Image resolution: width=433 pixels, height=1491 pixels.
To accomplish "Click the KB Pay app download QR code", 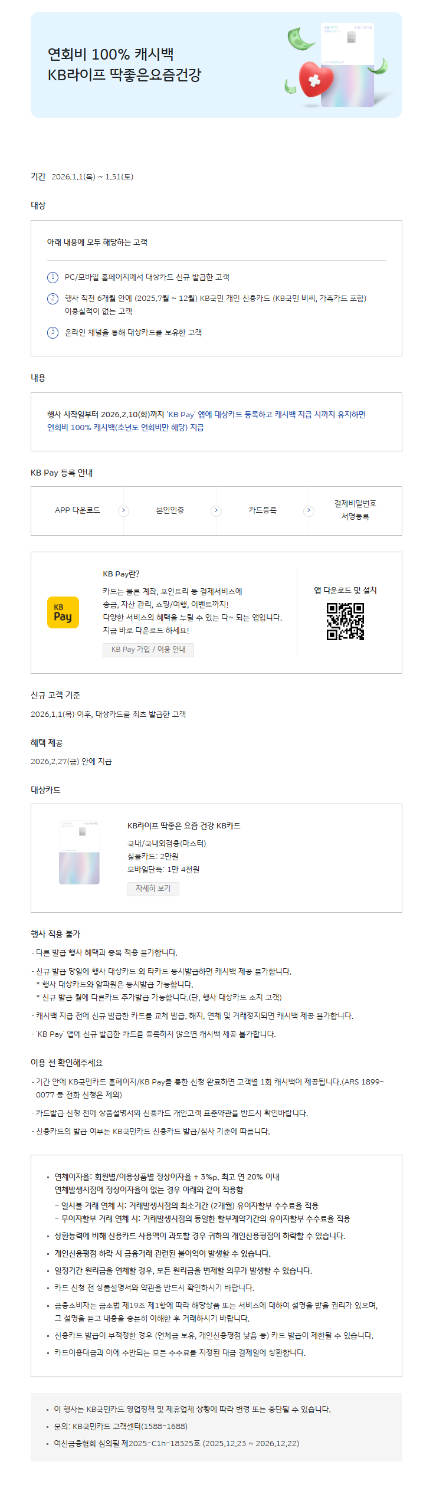I will pos(346,621).
